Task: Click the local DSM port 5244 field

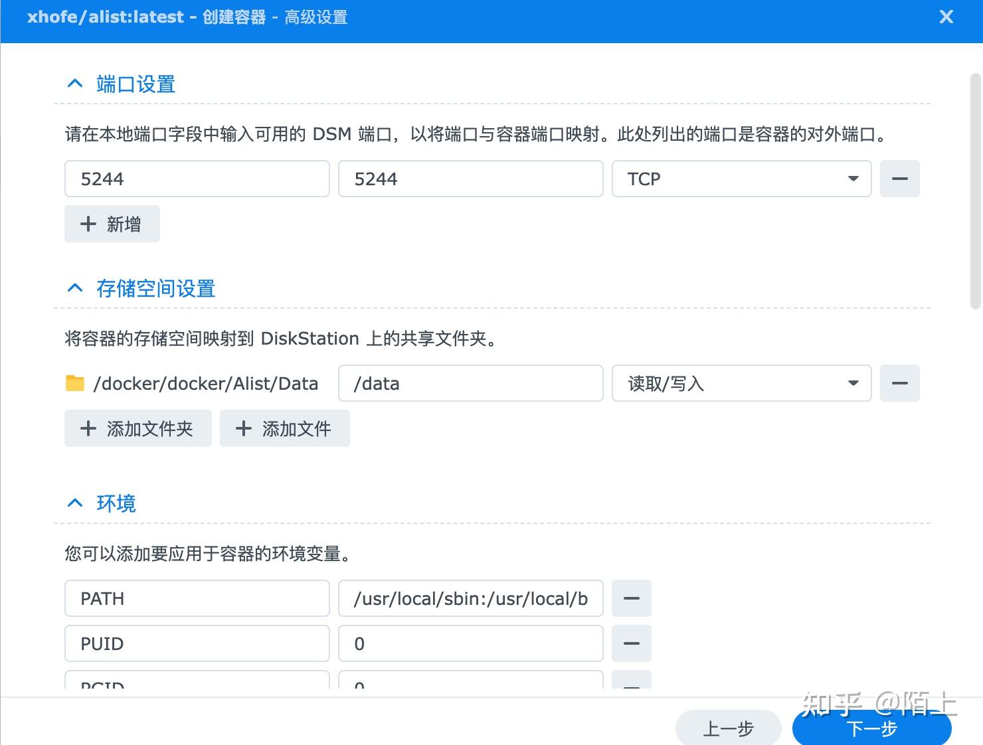Action: click(197, 179)
